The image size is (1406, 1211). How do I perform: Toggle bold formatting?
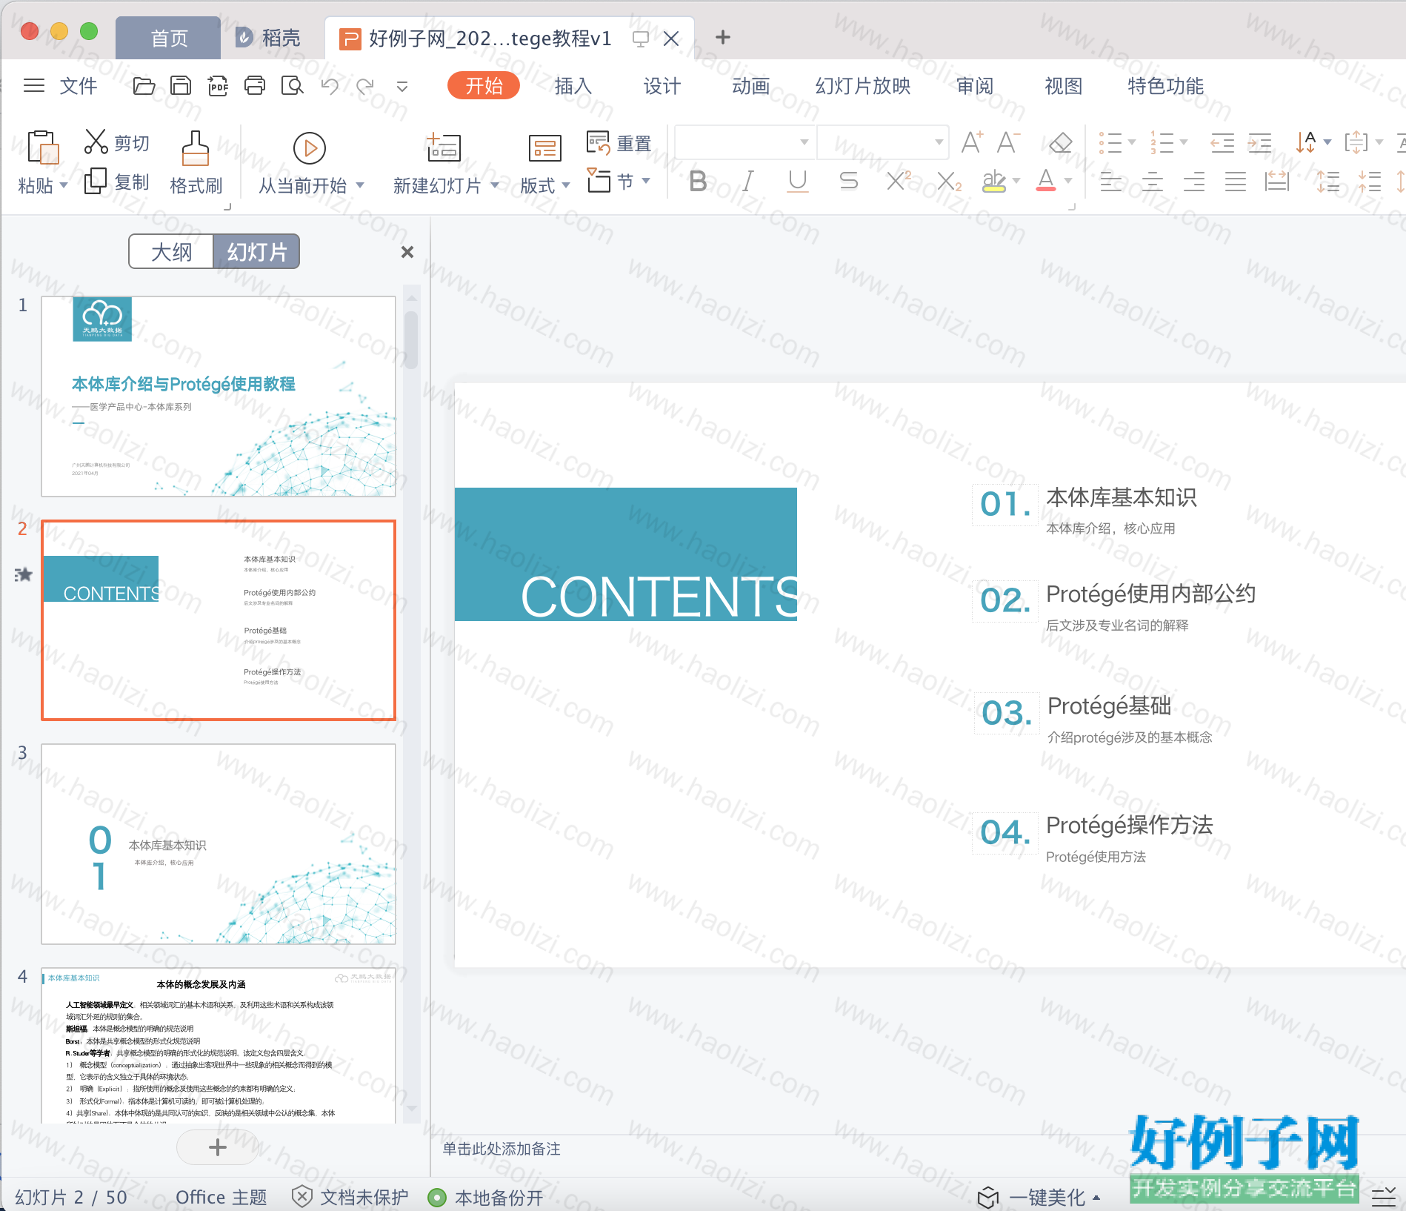click(x=698, y=181)
